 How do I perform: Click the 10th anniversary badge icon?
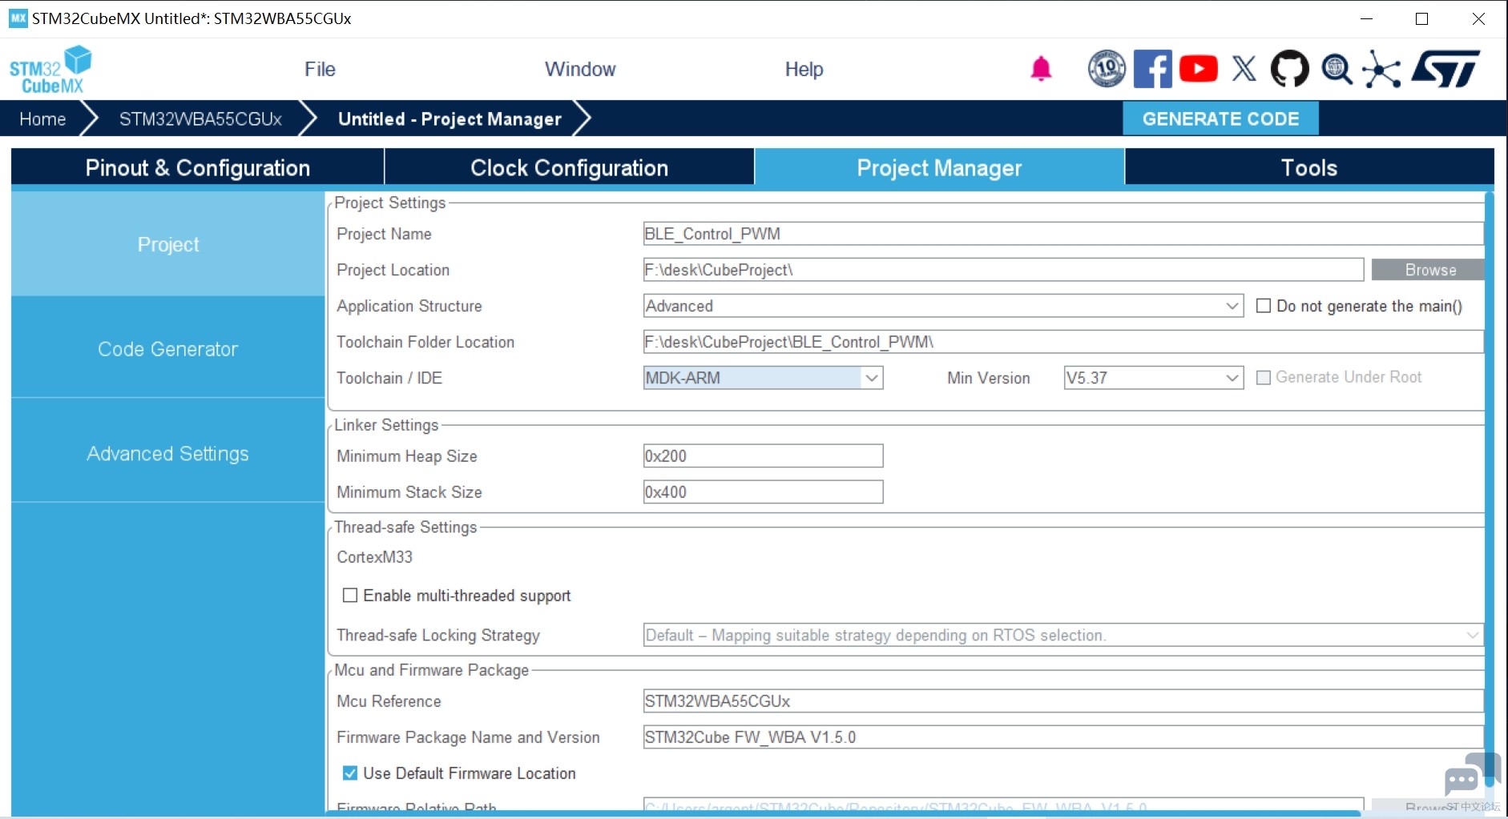tap(1107, 69)
